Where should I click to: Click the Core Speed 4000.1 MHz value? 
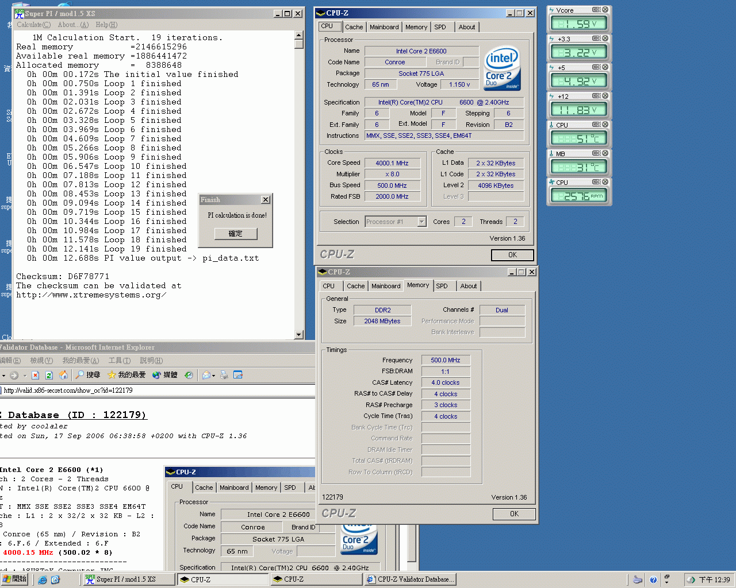(392, 163)
